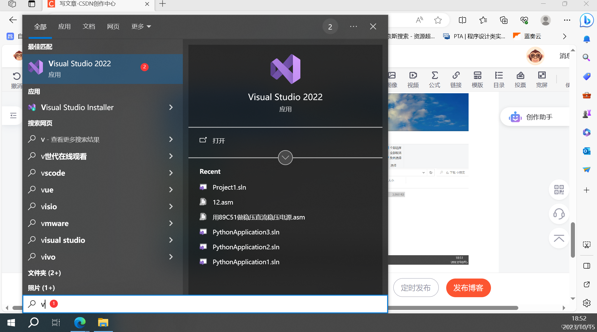
Task: Open 模版 template toolbar icon
Action: click(477, 80)
